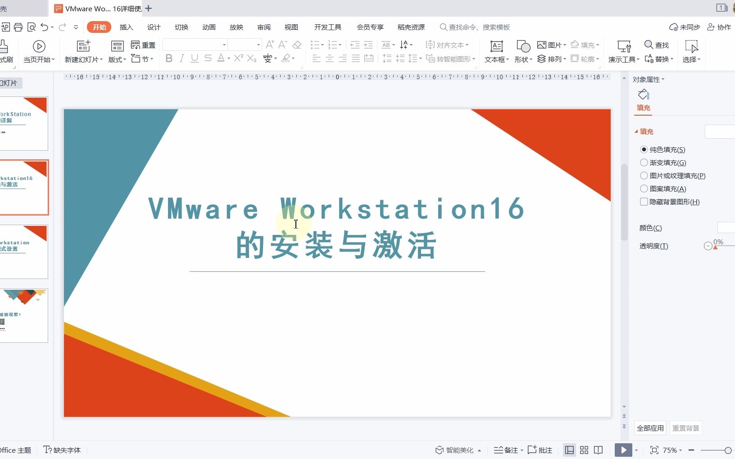Image resolution: width=735 pixels, height=459 pixels.
Task: Select picture or texture fill option
Action: [644, 175]
